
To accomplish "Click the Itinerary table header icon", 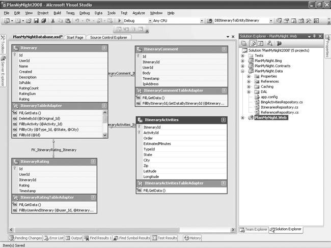I will [16, 48].
